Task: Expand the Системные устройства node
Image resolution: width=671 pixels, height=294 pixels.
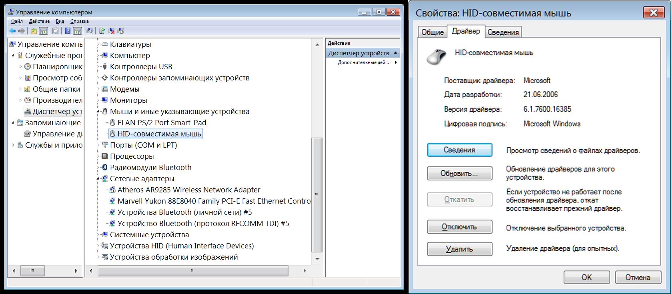Action: click(98, 235)
